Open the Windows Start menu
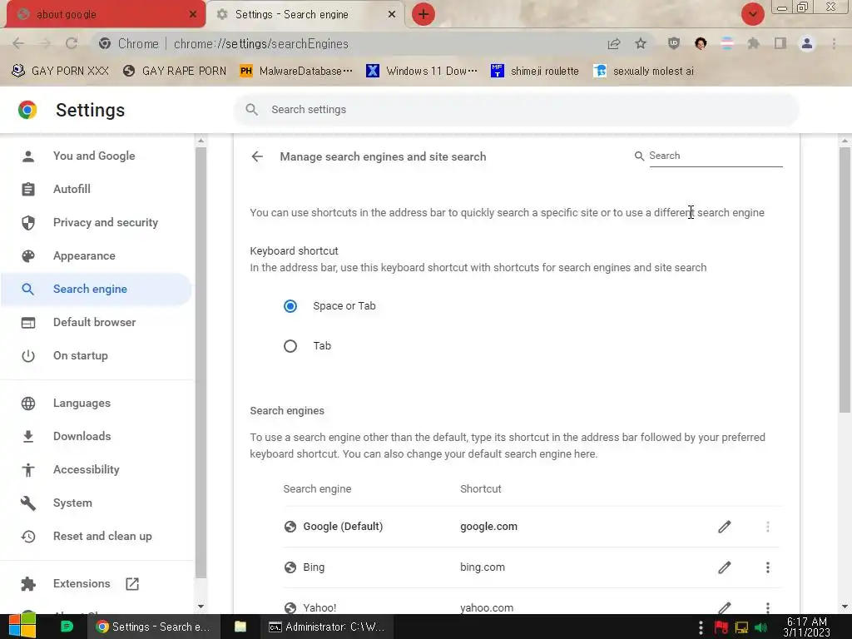 click(22, 627)
